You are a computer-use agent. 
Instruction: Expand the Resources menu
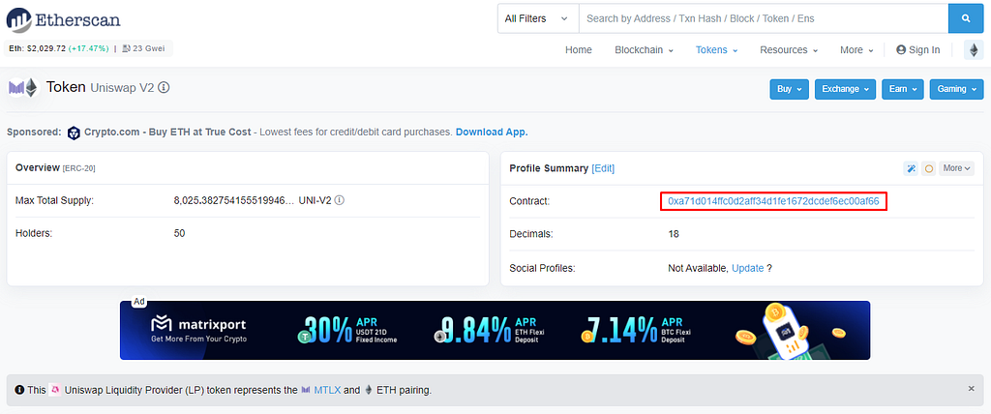[x=789, y=50]
